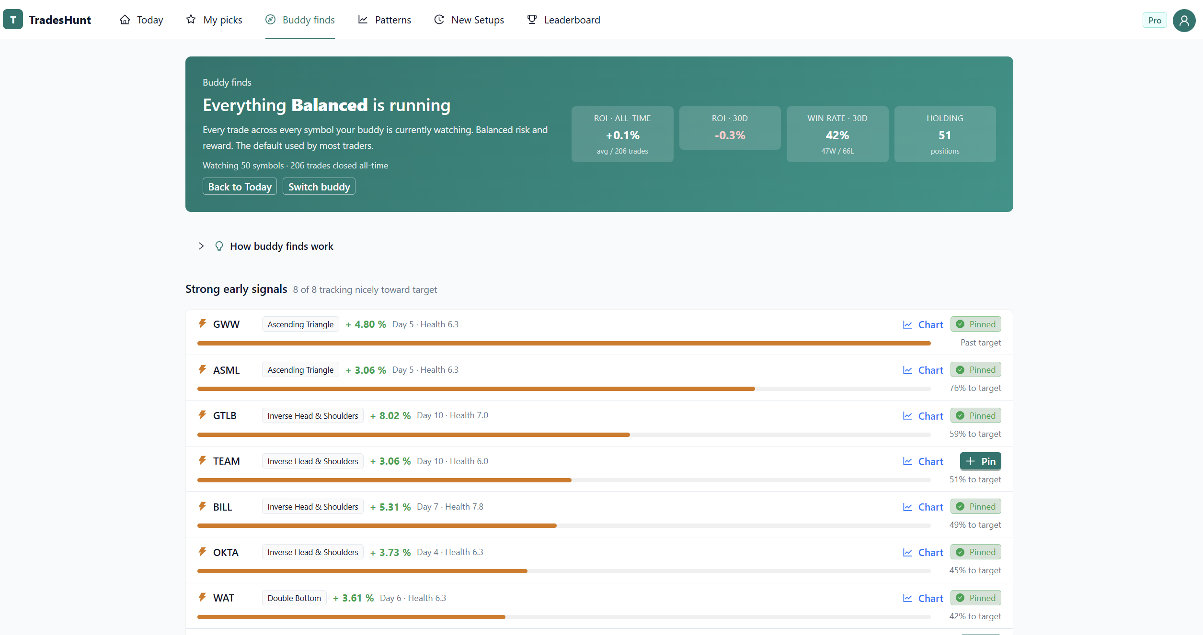Click the GTLB target progress bar
This screenshot has width=1203, height=635.
point(564,434)
